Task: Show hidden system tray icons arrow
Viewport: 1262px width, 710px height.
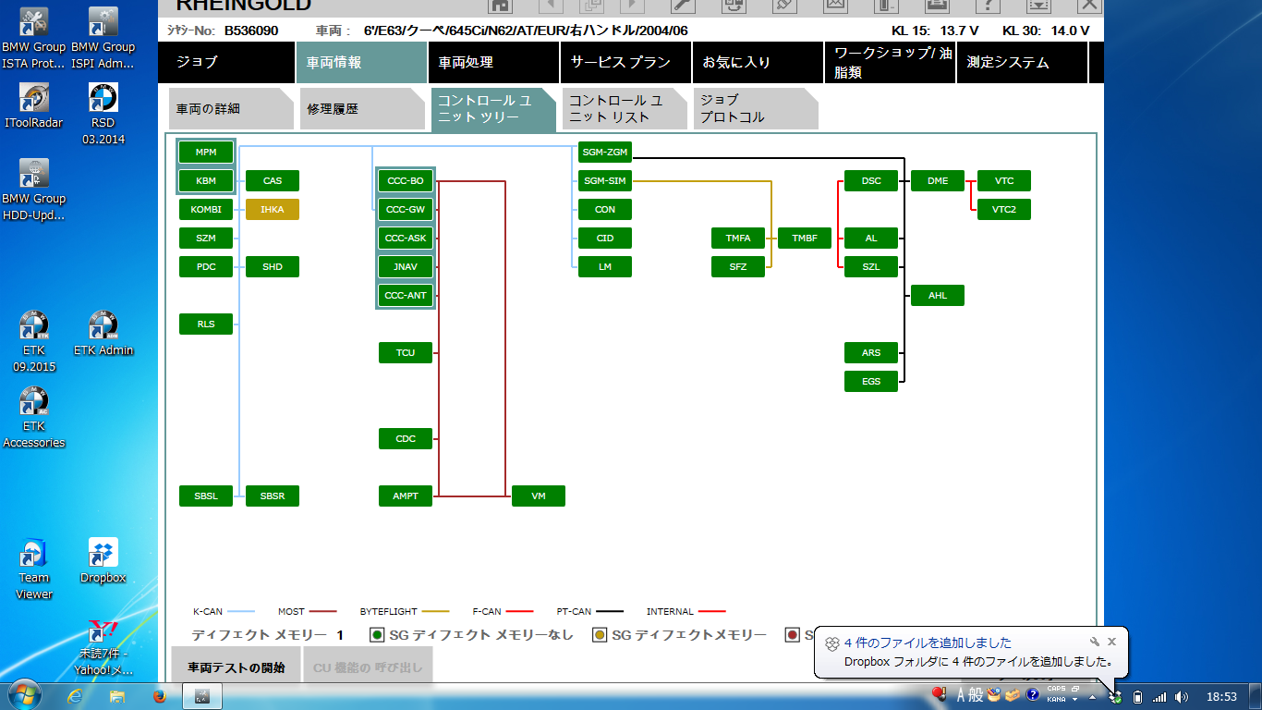Action: (x=1093, y=696)
